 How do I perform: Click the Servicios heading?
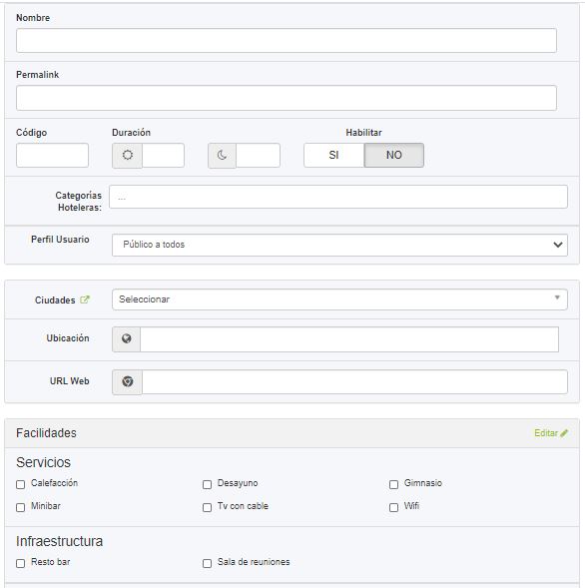(43, 462)
